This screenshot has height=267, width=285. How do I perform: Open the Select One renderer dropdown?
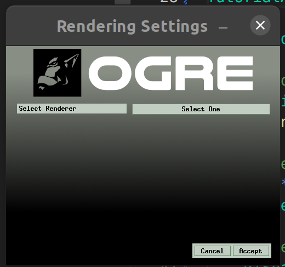click(x=201, y=109)
